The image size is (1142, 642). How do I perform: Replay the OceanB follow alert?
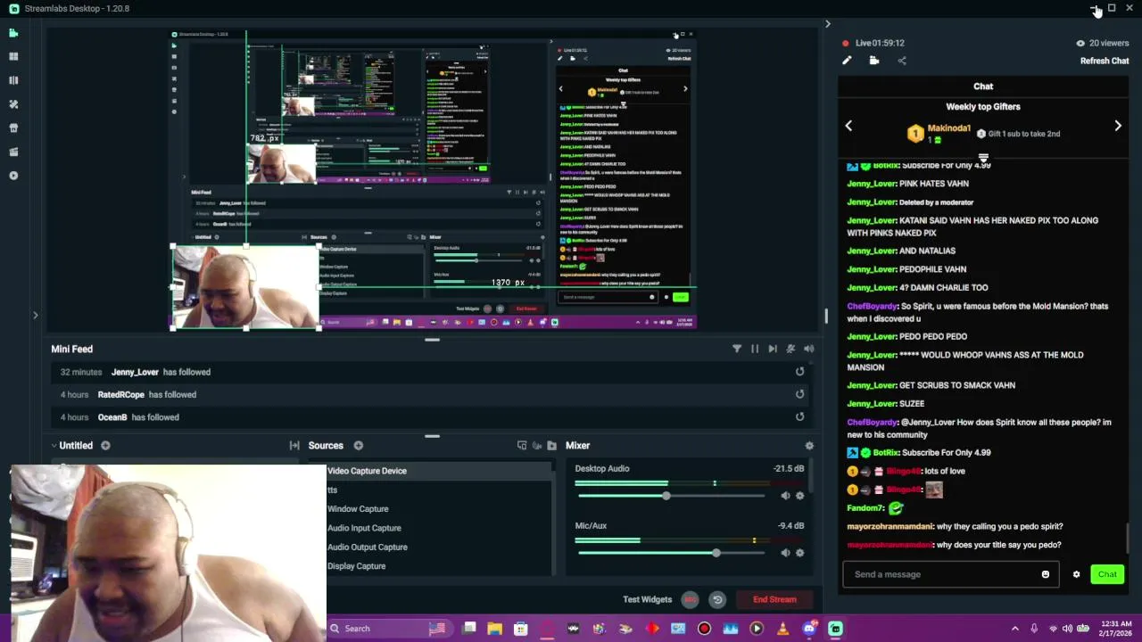tap(799, 416)
